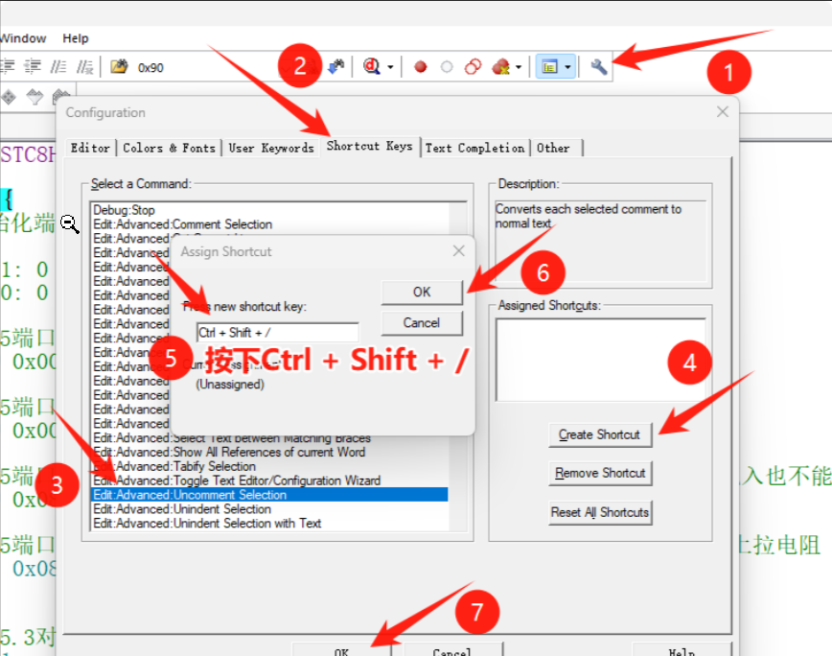
Task: Switch to the Shortcut Keys tab
Action: [369, 147]
